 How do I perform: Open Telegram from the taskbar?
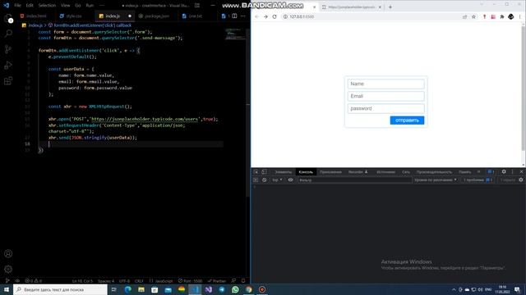pyautogui.click(x=222, y=289)
